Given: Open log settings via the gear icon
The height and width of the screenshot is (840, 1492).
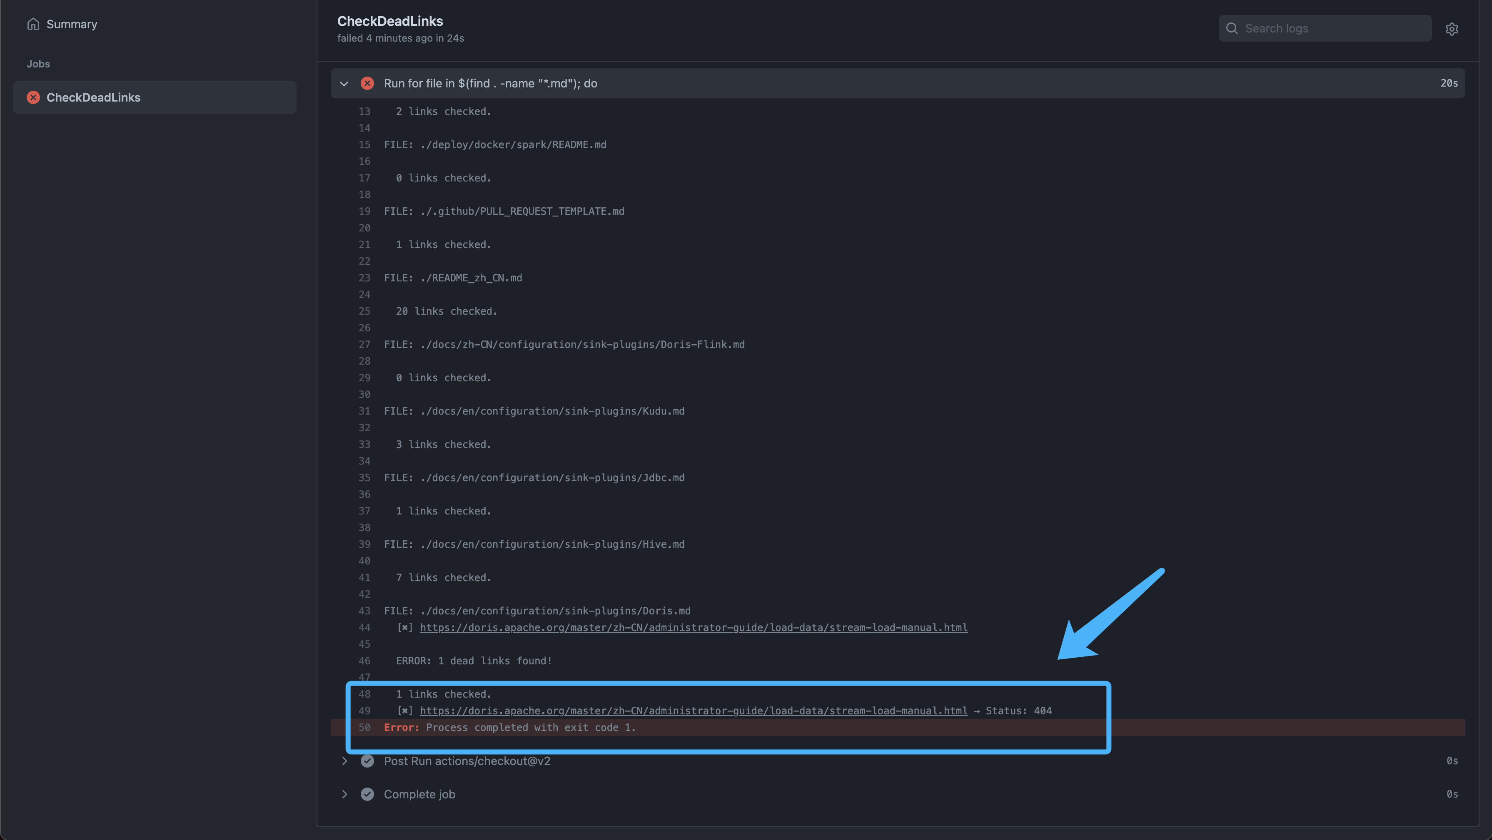Looking at the screenshot, I should tap(1452, 29).
